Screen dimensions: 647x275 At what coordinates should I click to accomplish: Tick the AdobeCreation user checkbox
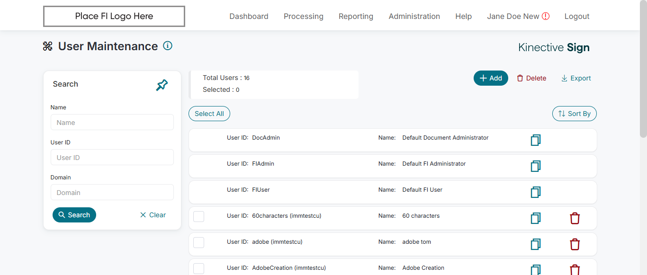[199, 268]
